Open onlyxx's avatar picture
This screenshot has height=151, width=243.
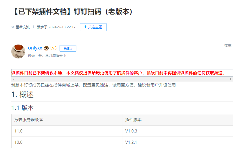point(18,51)
